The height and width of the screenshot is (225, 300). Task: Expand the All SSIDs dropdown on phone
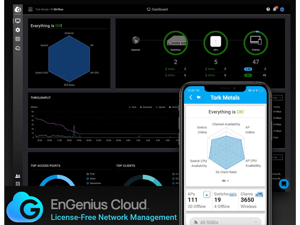[225, 222]
